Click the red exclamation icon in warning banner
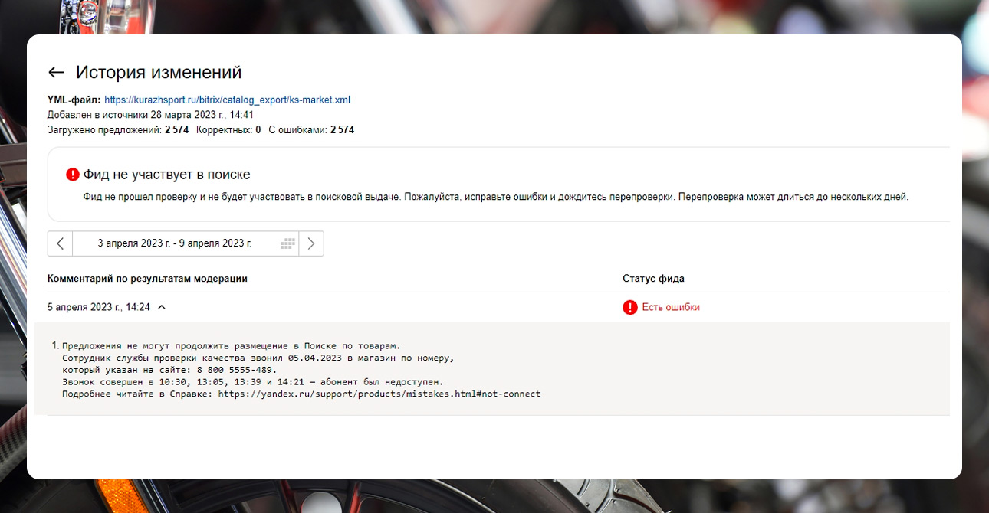989x513 pixels. (x=71, y=173)
